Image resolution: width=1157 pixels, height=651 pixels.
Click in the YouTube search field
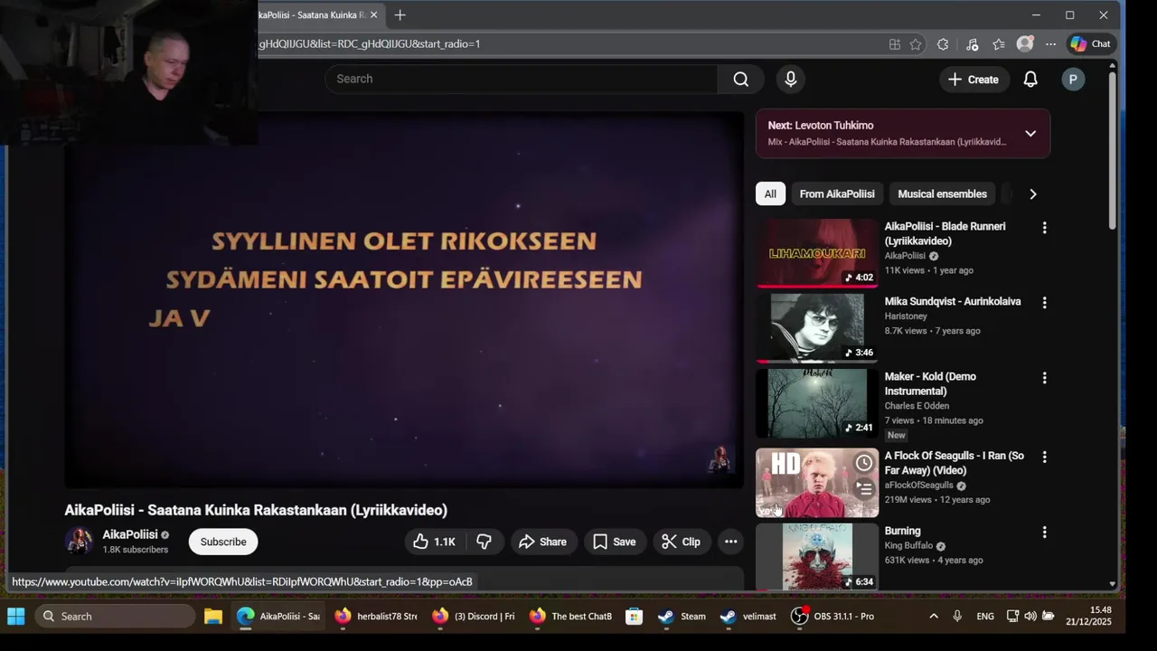[522, 79]
